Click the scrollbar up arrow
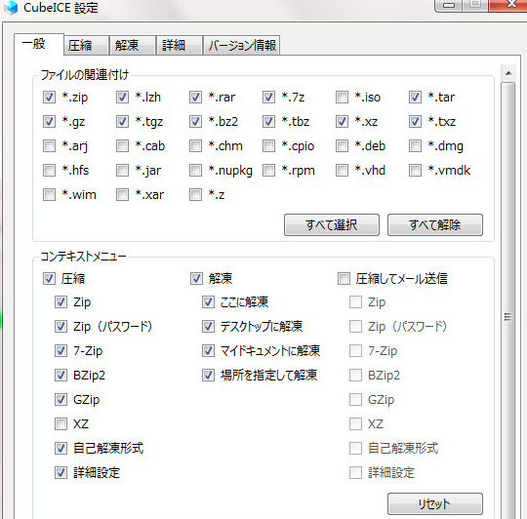 pyautogui.click(x=508, y=73)
